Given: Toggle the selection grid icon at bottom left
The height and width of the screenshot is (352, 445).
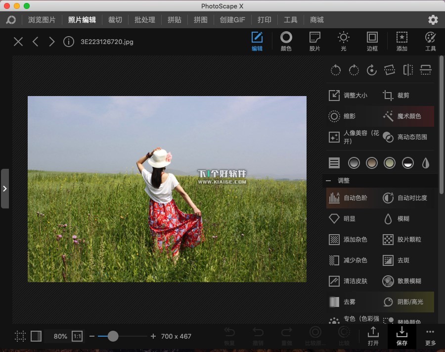Looking at the screenshot, I should pyautogui.click(x=20, y=336).
